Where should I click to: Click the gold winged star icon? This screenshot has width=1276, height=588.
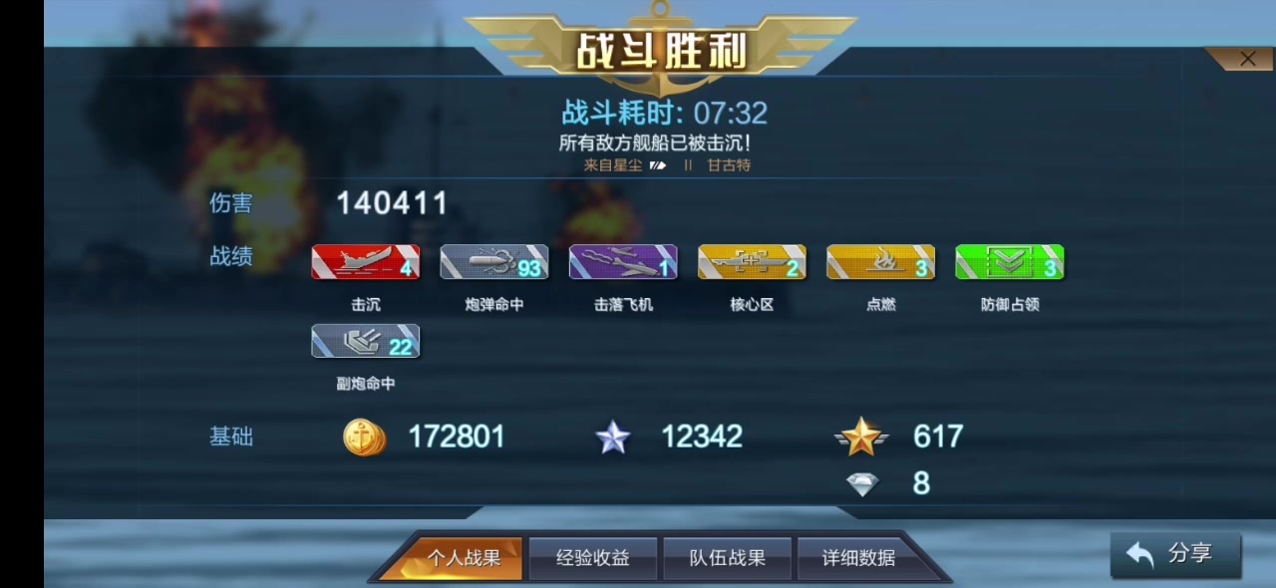(x=861, y=437)
